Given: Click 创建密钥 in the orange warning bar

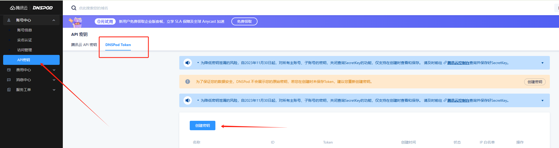Looking at the screenshot, I should coord(535,82).
